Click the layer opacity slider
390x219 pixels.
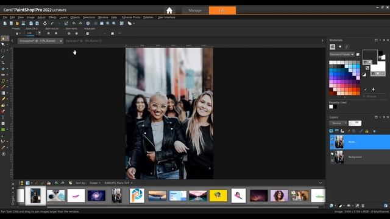click(x=355, y=123)
